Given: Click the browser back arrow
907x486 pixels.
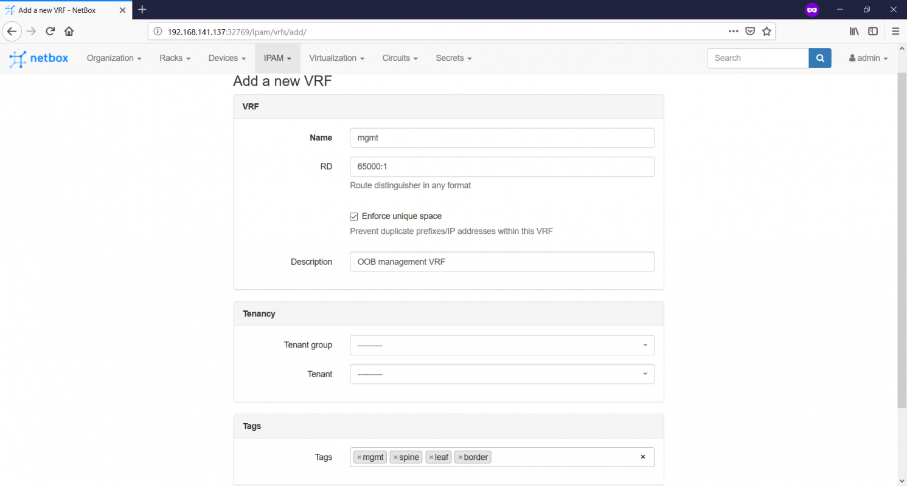Looking at the screenshot, I should point(12,32).
